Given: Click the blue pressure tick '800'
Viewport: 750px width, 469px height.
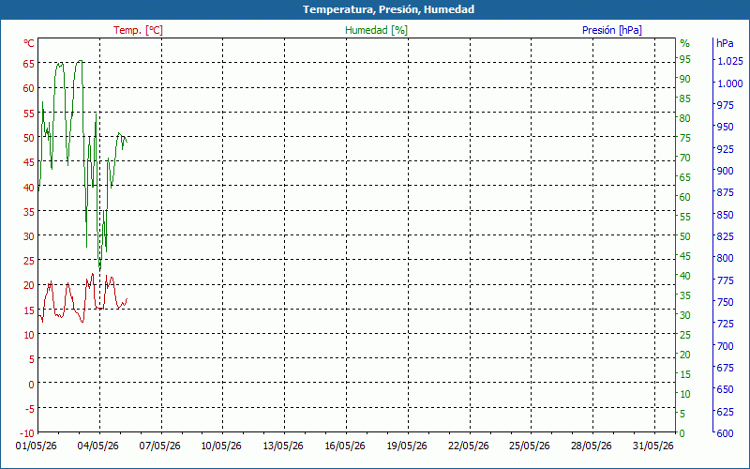Looking at the screenshot, I should pyautogui.click(x=725, y=258).
